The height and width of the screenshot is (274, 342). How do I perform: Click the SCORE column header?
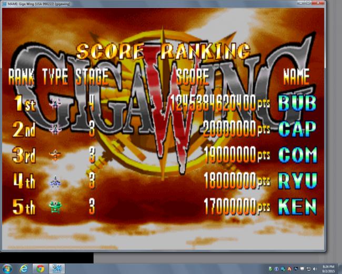(x=193, y=77)
